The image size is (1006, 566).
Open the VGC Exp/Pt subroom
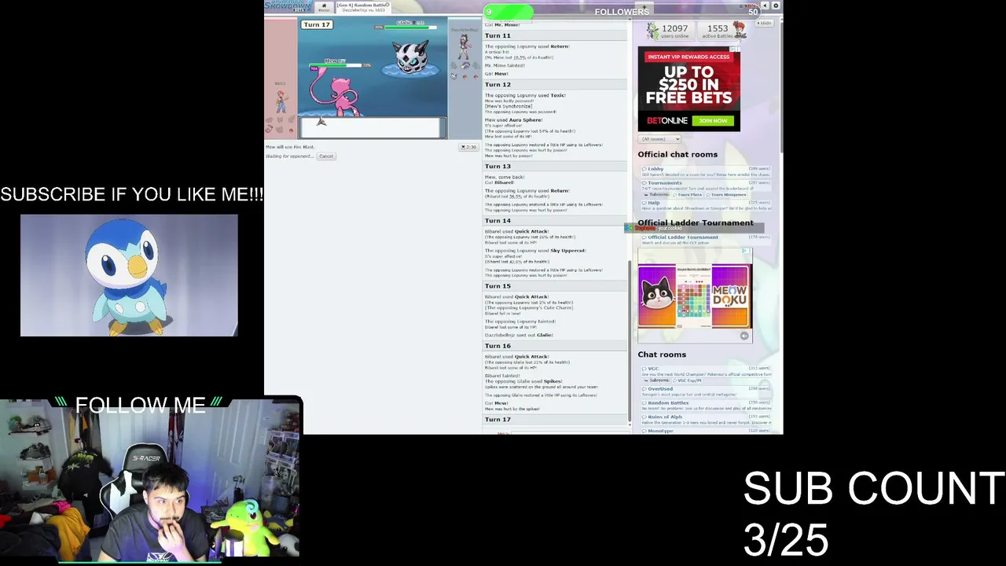click(689, 380)
